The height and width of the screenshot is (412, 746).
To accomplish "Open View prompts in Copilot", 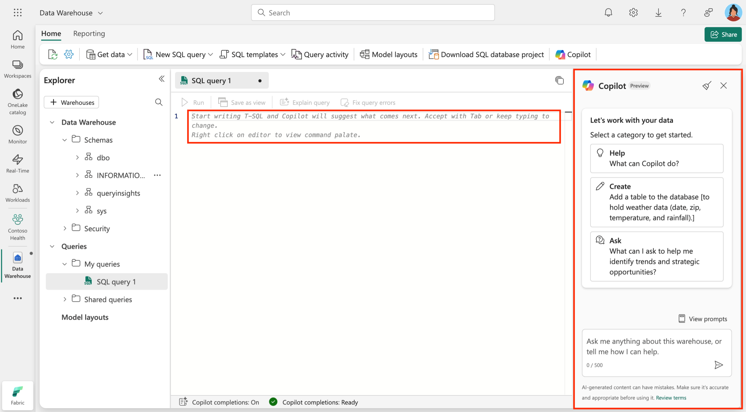I will click(x=703, y=318).
